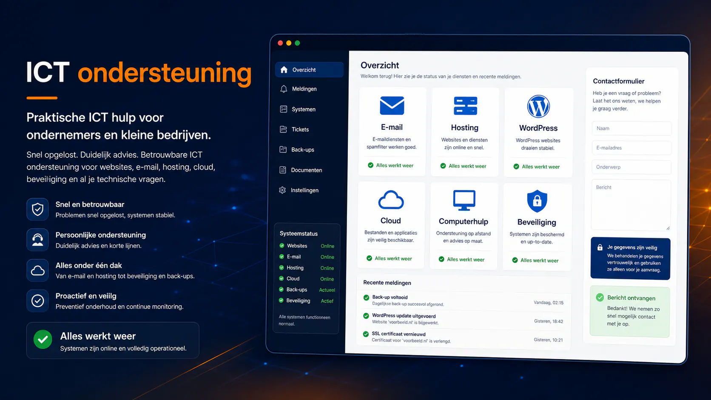Click the Systemen server icon in sidebar
This screenshot has height=400, width=711.
pyautogui.click(x=283, y=109)
